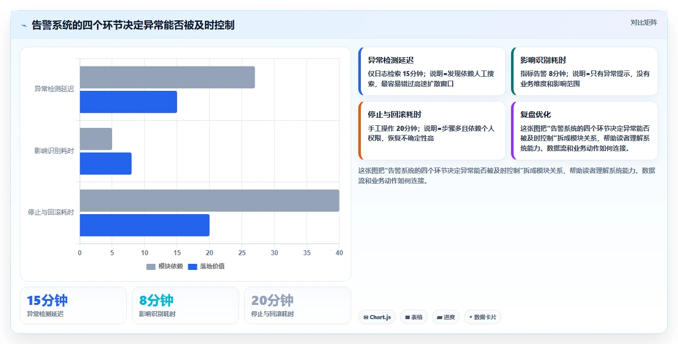Click the blue bar for 影响识别耗时
This screenshot has height=344, width=678.
tap(106, 163)
